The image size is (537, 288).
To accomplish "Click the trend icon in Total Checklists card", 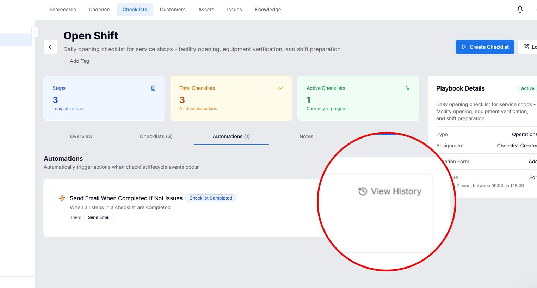I will pos(280,88).
